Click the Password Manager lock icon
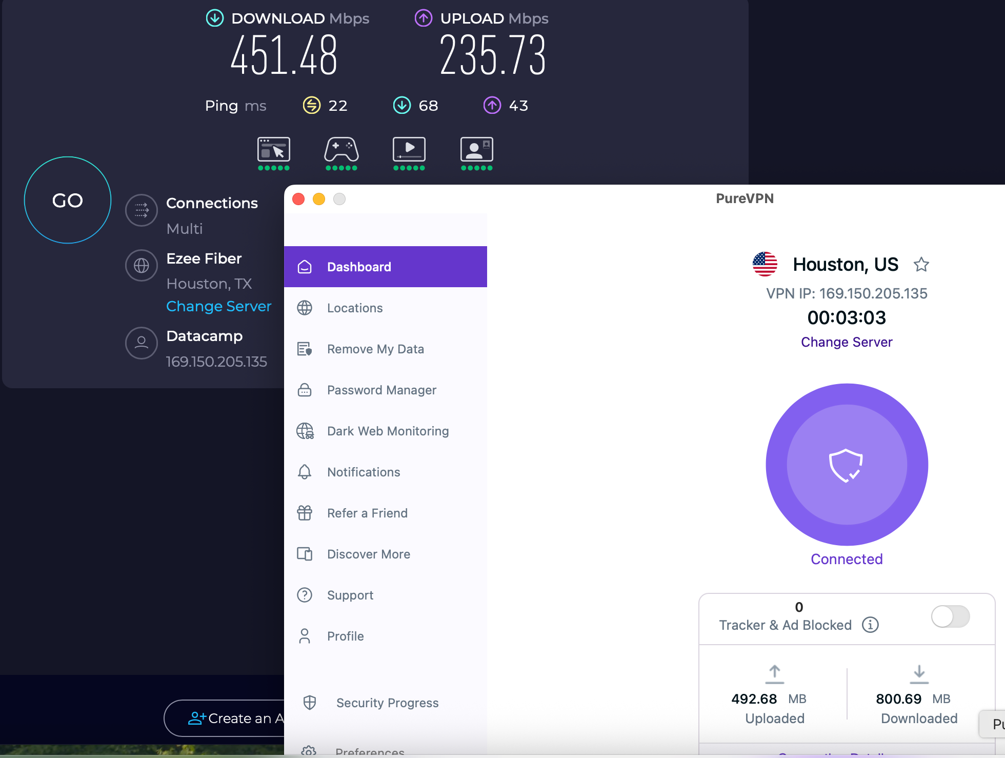Viewport: 1005px width, 758px height. (305, 390)
